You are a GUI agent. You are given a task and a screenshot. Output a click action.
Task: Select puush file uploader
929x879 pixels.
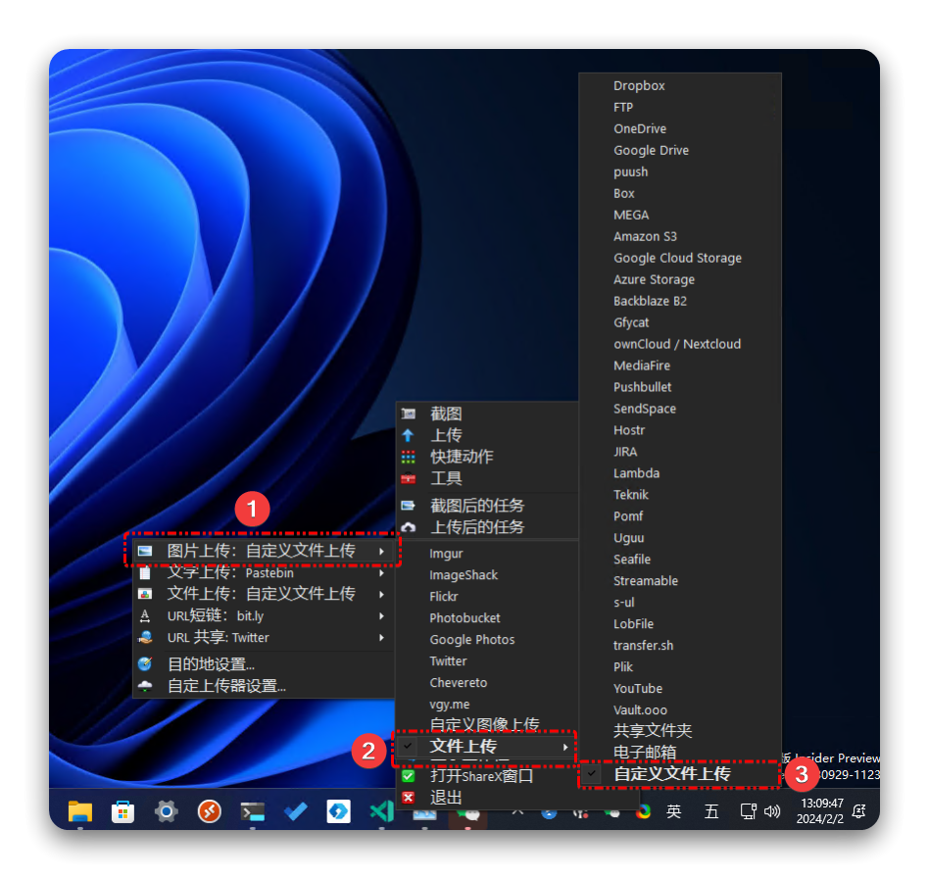point(630,171)
